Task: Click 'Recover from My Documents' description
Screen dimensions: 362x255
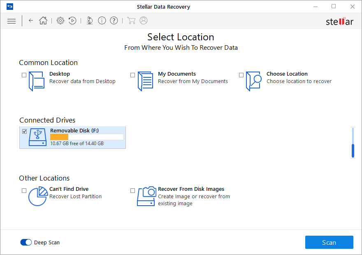Action: point(193,81)
